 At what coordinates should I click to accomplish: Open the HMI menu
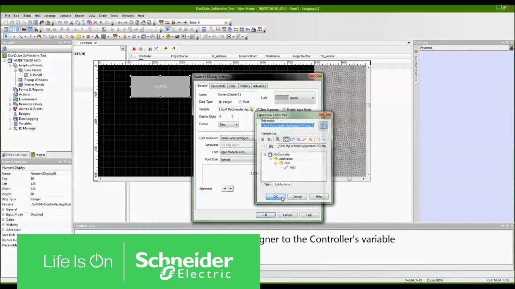click(37, 16)
